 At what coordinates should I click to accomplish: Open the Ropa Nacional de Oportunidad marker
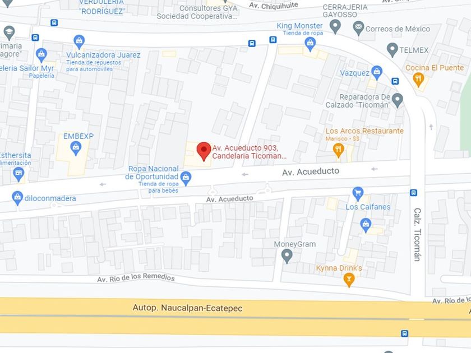pyautogui.click(x=186, y=178)
